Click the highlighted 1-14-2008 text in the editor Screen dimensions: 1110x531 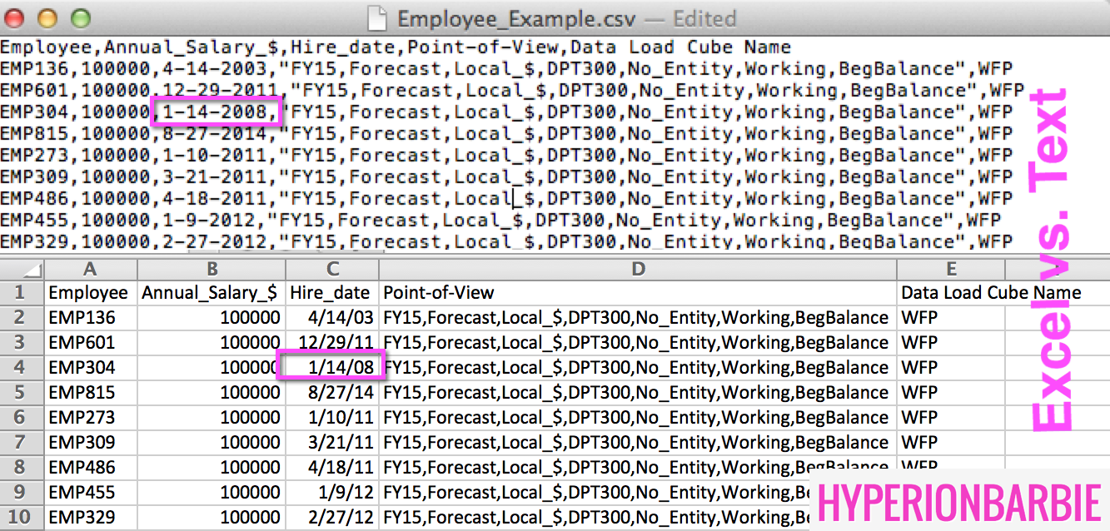(x=216, y=112)
